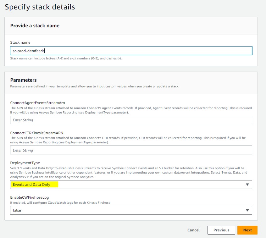
Task: Click the Stack name label
Action: [x=20, y=42]
